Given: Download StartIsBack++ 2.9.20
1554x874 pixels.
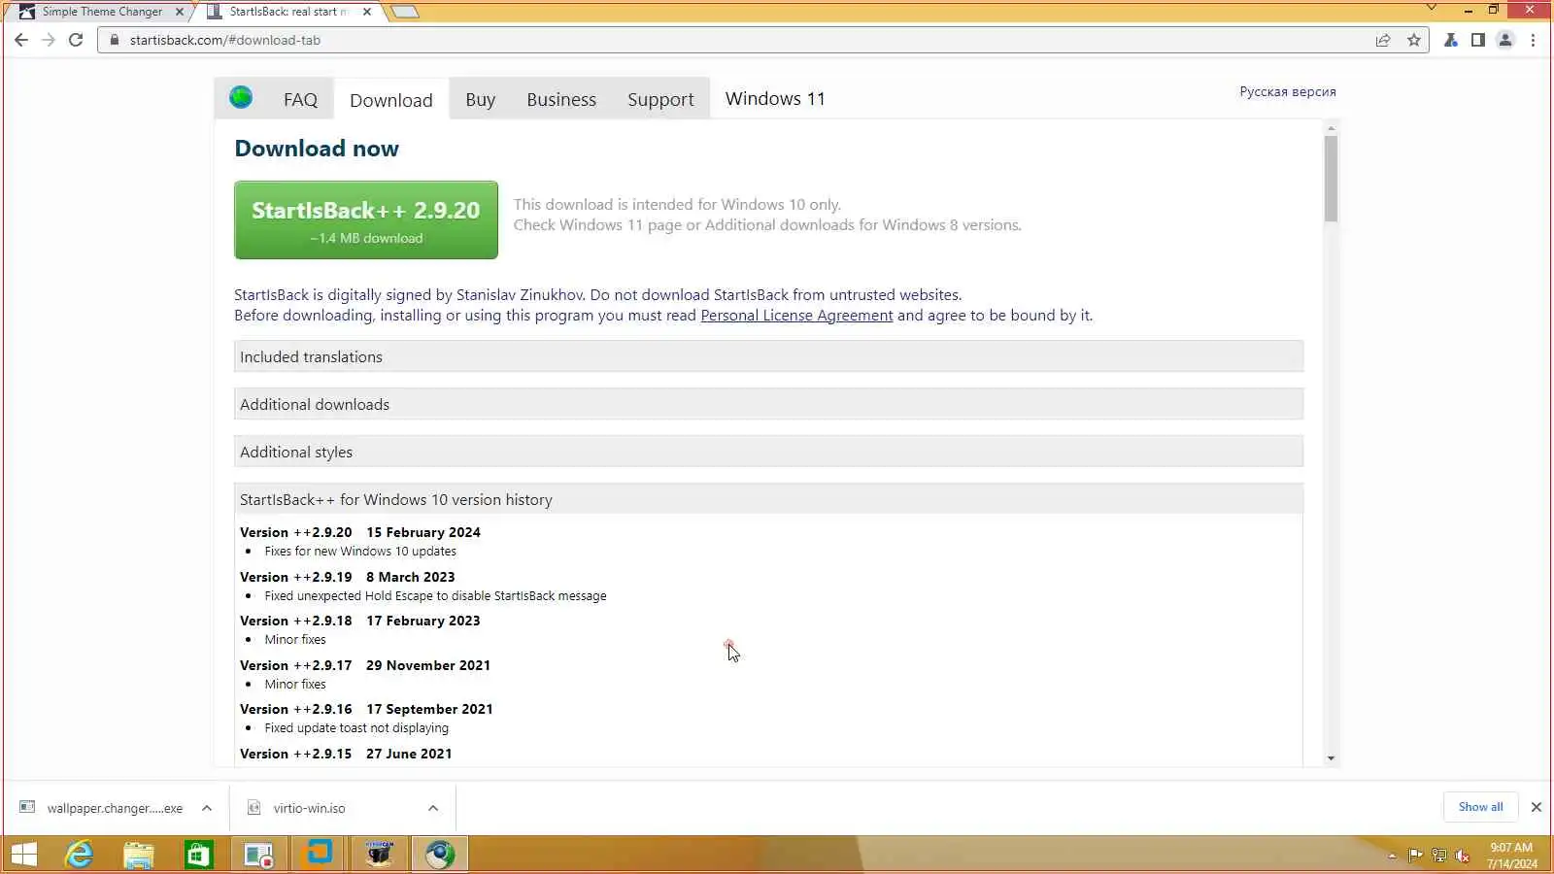Looking at the screenshot, I should point(366,220).
